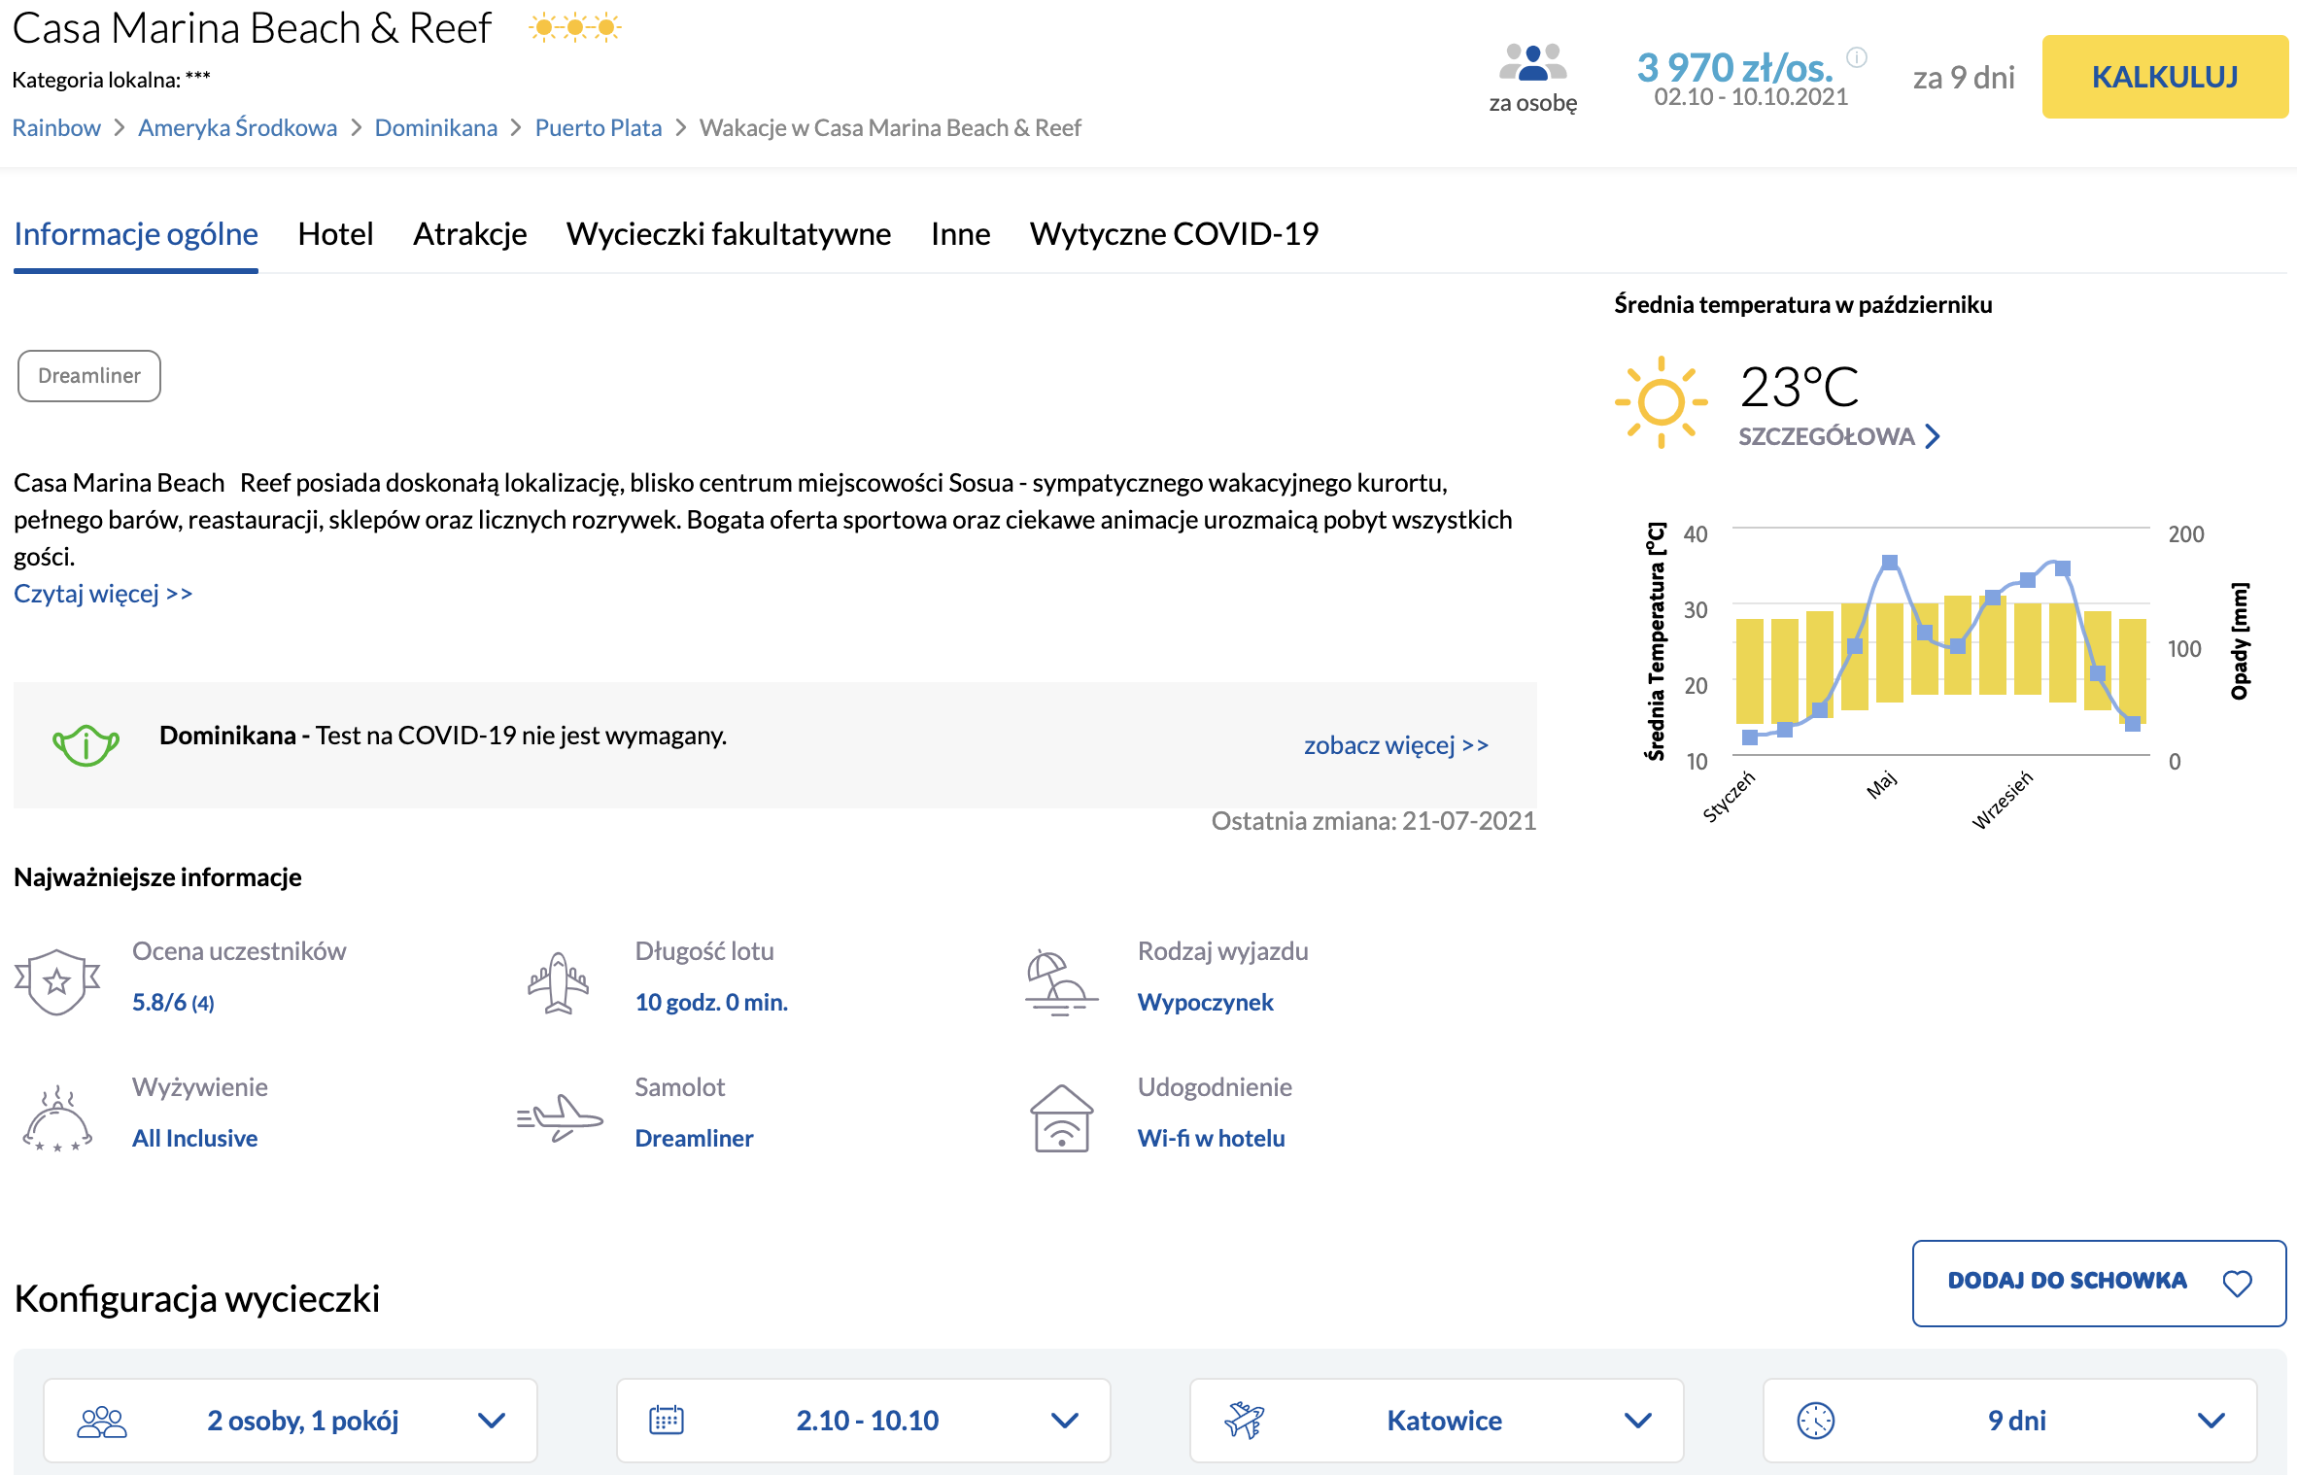Click the All Inclusive link
Screen dimensions: 2297x1475
(195, 1139)
